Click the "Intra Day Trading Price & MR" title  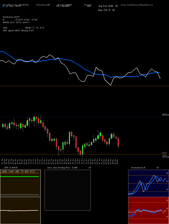tap(62, 168)
